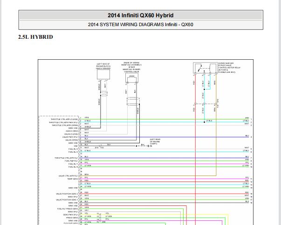
Task: Click the '(LEFT REAR OF ENGINE COMPT)' ground label
Action: [155, 141]
